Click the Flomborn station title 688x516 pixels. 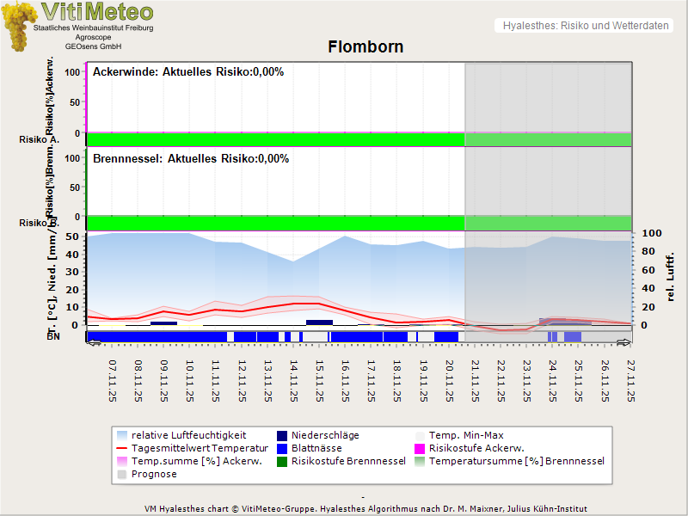[x=365, y=47]
